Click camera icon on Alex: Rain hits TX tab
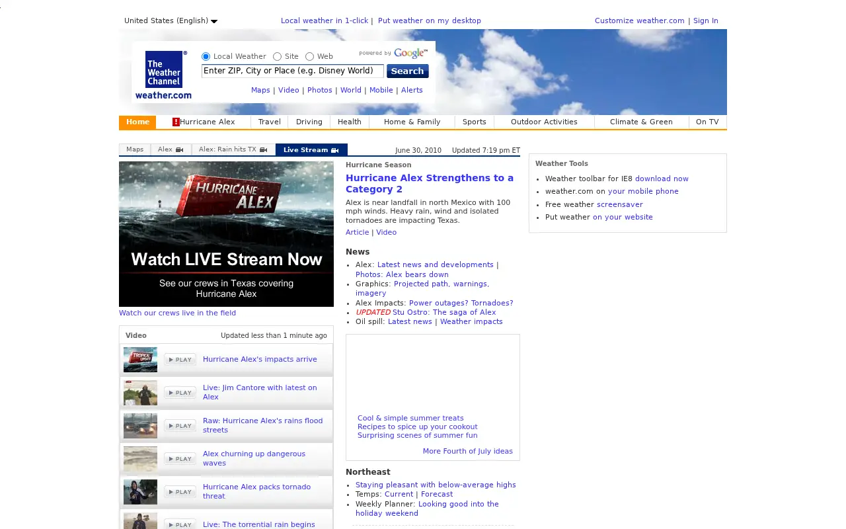This screenshot has width=846, height=529. click(x=264, y=150)
